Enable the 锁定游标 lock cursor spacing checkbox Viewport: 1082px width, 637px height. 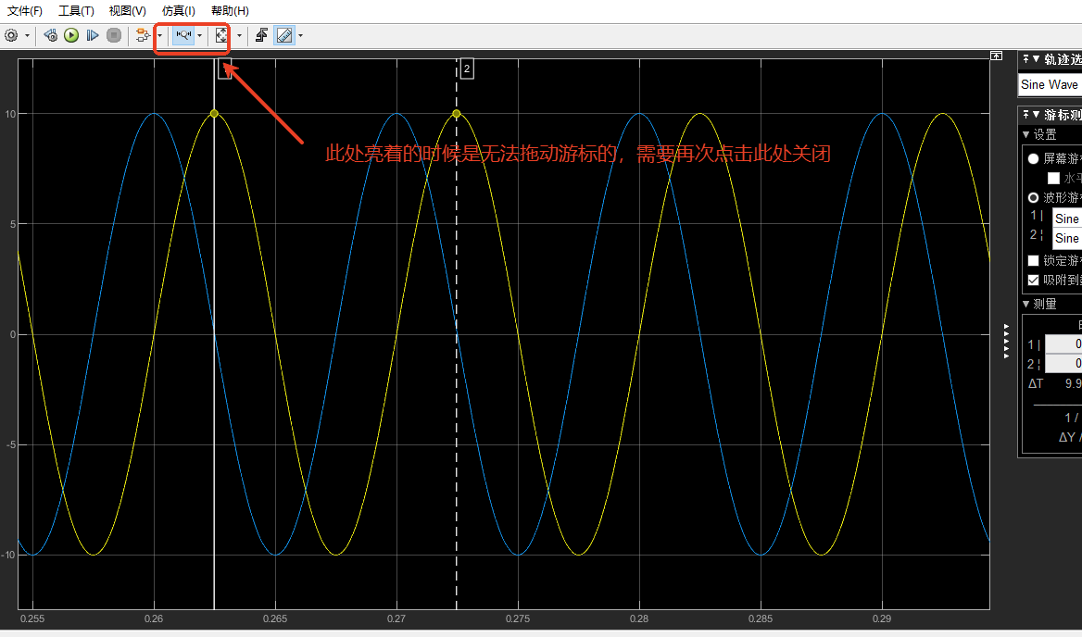point(1033,260)
